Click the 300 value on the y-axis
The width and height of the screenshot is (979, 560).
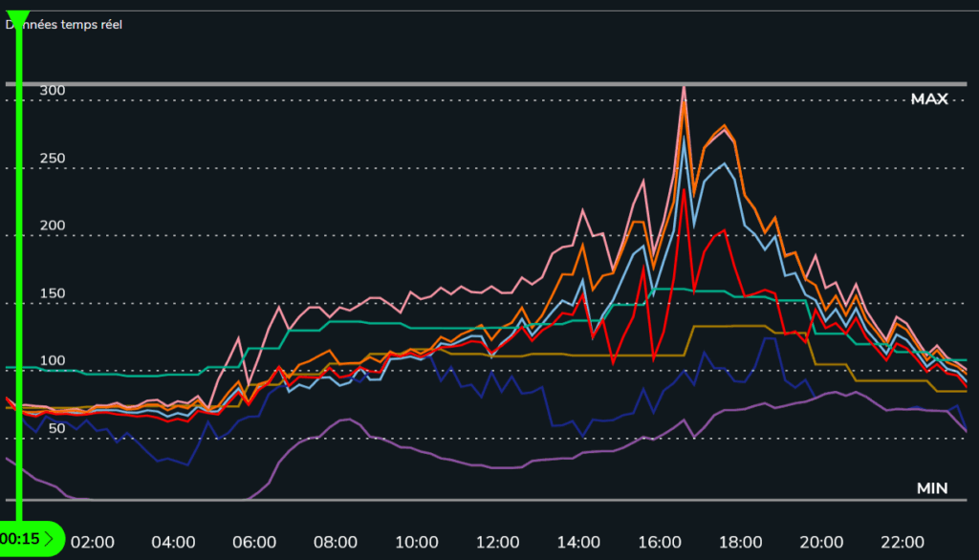pos(53,91)
